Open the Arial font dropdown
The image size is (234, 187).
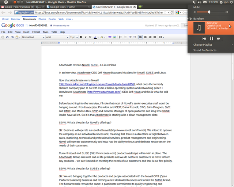pyautogui.click(x=57, y=37)
